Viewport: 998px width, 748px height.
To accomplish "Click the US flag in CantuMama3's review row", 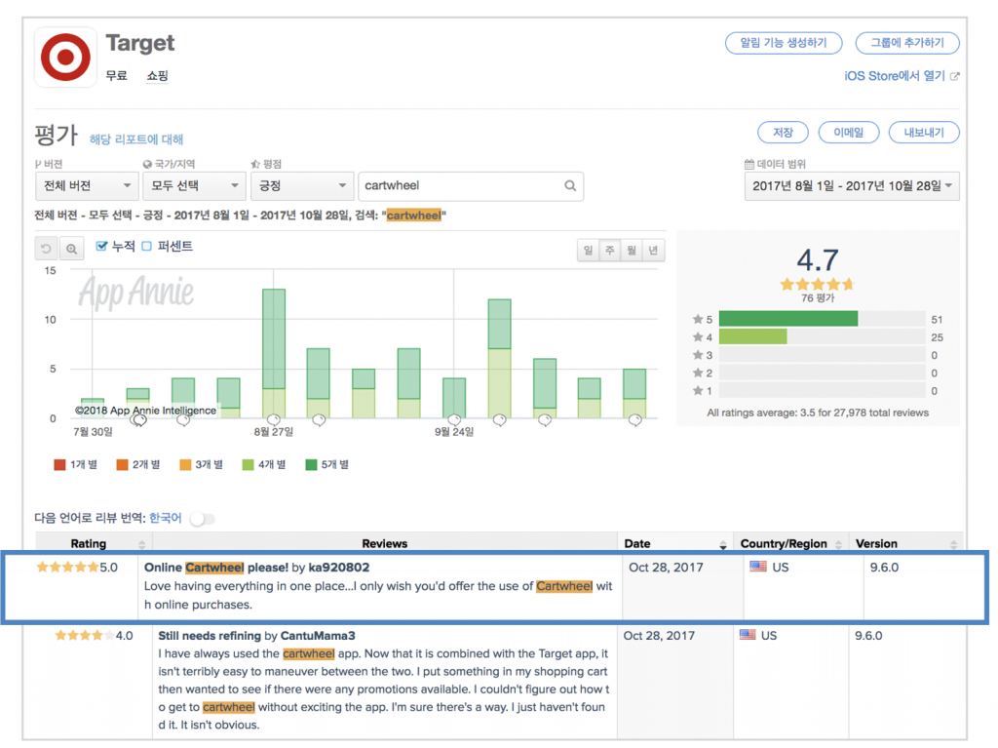I will pyautogui.click(x=748, y=635).
